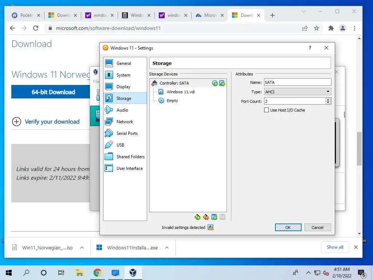This screenshot has width=373, height=280.
Task: Open Windows11Installa exe download options chevron
Action: pos(167,248)
